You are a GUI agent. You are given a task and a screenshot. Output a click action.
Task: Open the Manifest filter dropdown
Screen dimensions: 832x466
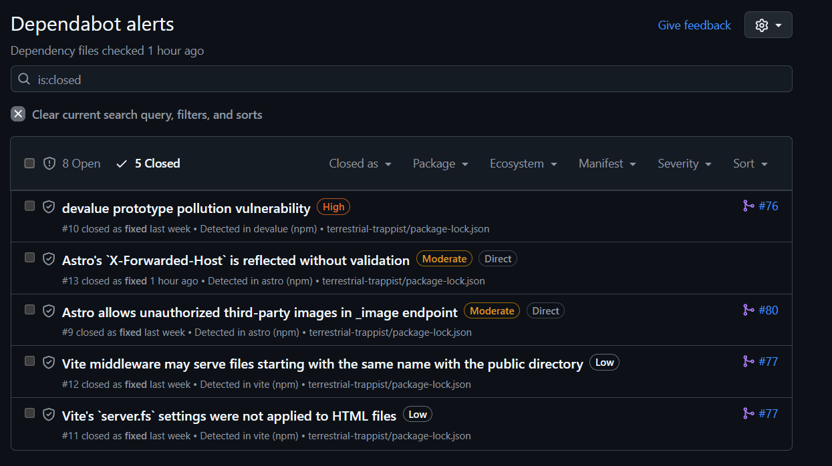pyautogui.click(x=607, y=164)
